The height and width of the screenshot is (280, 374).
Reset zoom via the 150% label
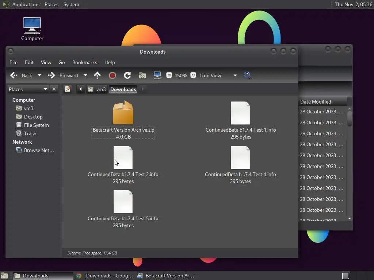click(x=181, y=75)
